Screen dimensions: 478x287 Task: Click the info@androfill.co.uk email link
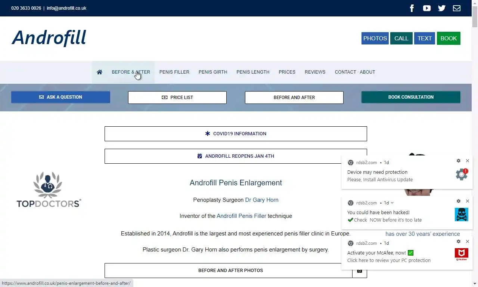click(66, 8)
